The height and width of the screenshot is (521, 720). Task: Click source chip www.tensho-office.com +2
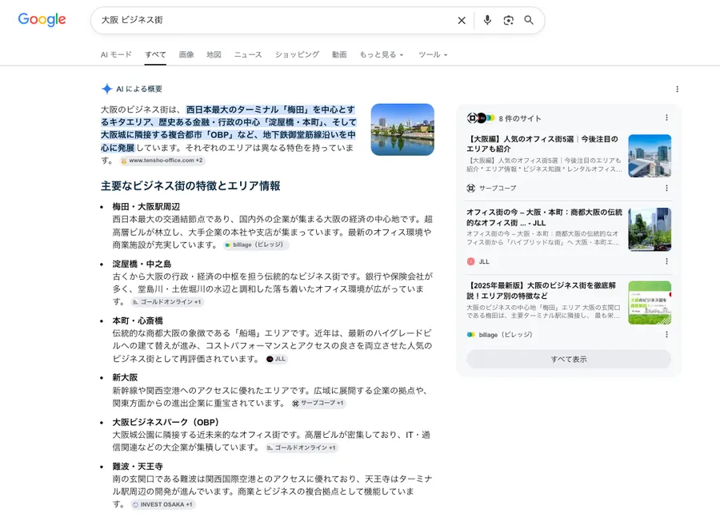(x=162, y=161)
